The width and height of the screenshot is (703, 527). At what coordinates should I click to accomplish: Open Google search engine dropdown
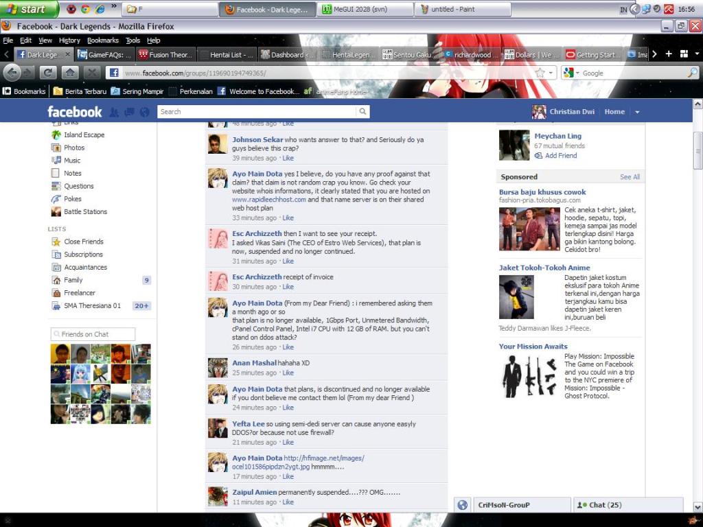pos(572,73)
